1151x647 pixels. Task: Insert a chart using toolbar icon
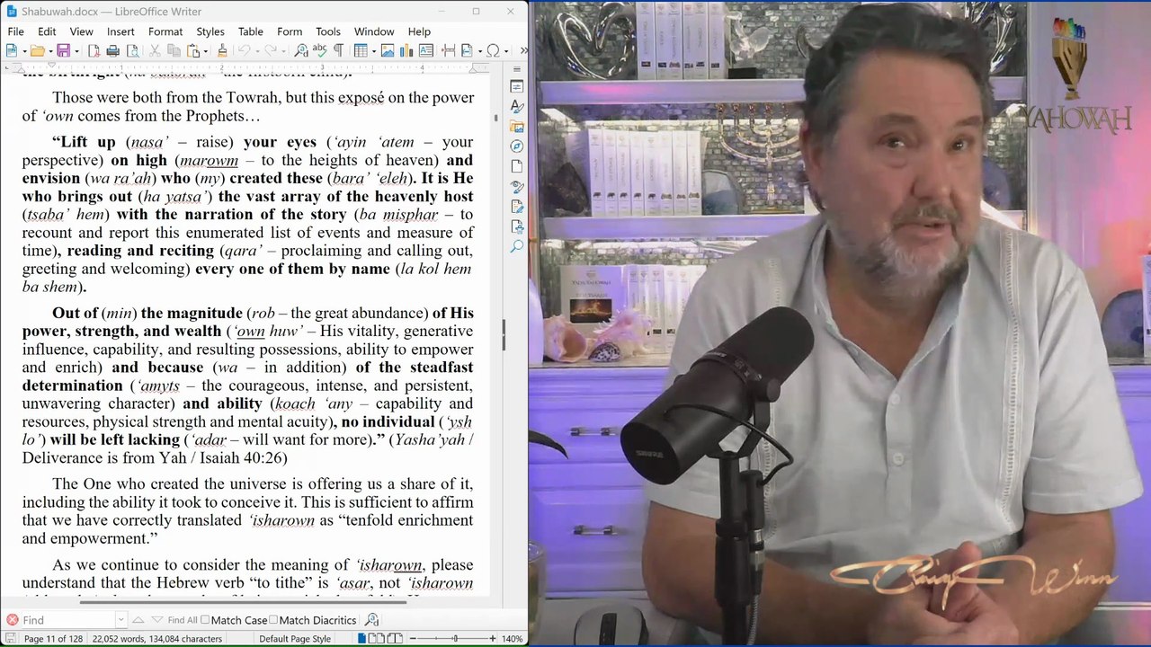[406, 51]
